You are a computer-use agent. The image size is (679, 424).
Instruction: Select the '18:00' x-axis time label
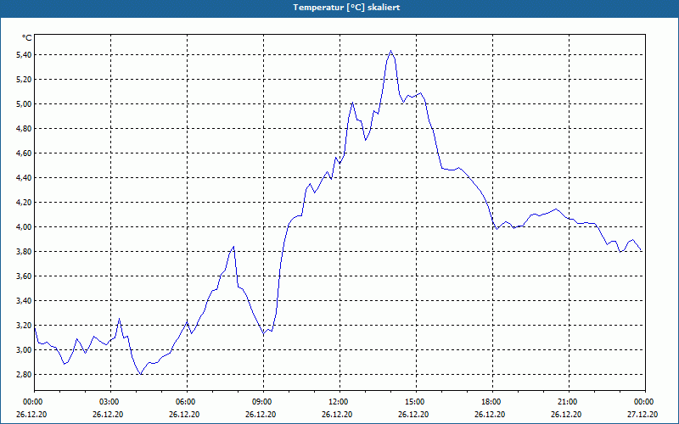tap(493, 402)
